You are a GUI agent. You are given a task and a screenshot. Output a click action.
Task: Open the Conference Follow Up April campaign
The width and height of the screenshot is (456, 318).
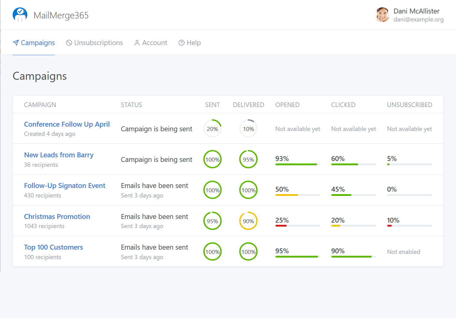coord(67,124)
